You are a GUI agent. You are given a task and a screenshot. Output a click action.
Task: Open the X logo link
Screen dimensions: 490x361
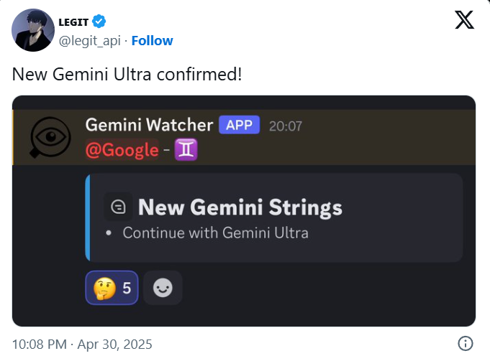(x=464, y=19)
